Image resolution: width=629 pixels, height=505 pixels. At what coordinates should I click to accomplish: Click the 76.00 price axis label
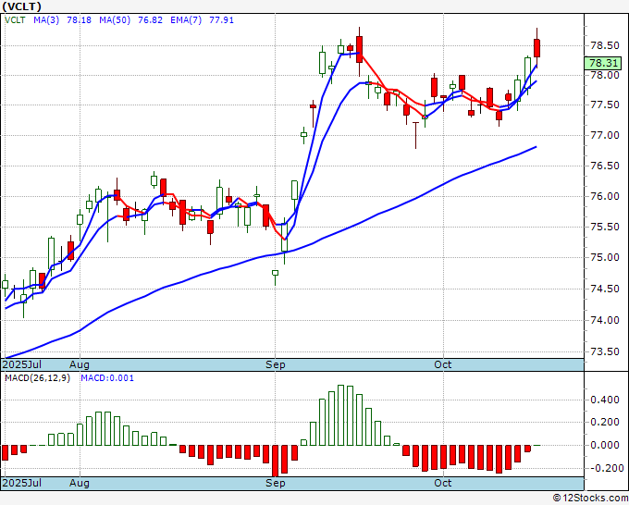coord(605,196)
